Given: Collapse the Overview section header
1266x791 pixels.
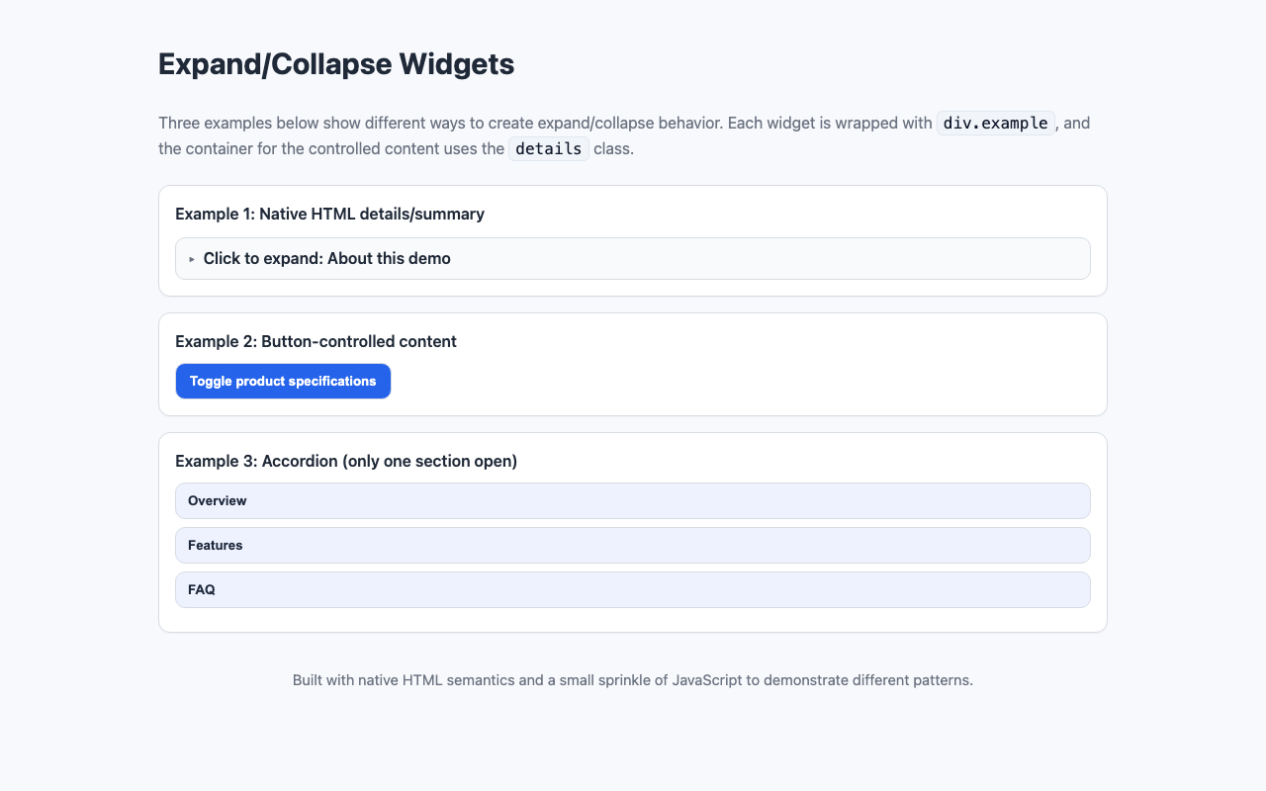Looking at the screenshot, I should point(632,500).
